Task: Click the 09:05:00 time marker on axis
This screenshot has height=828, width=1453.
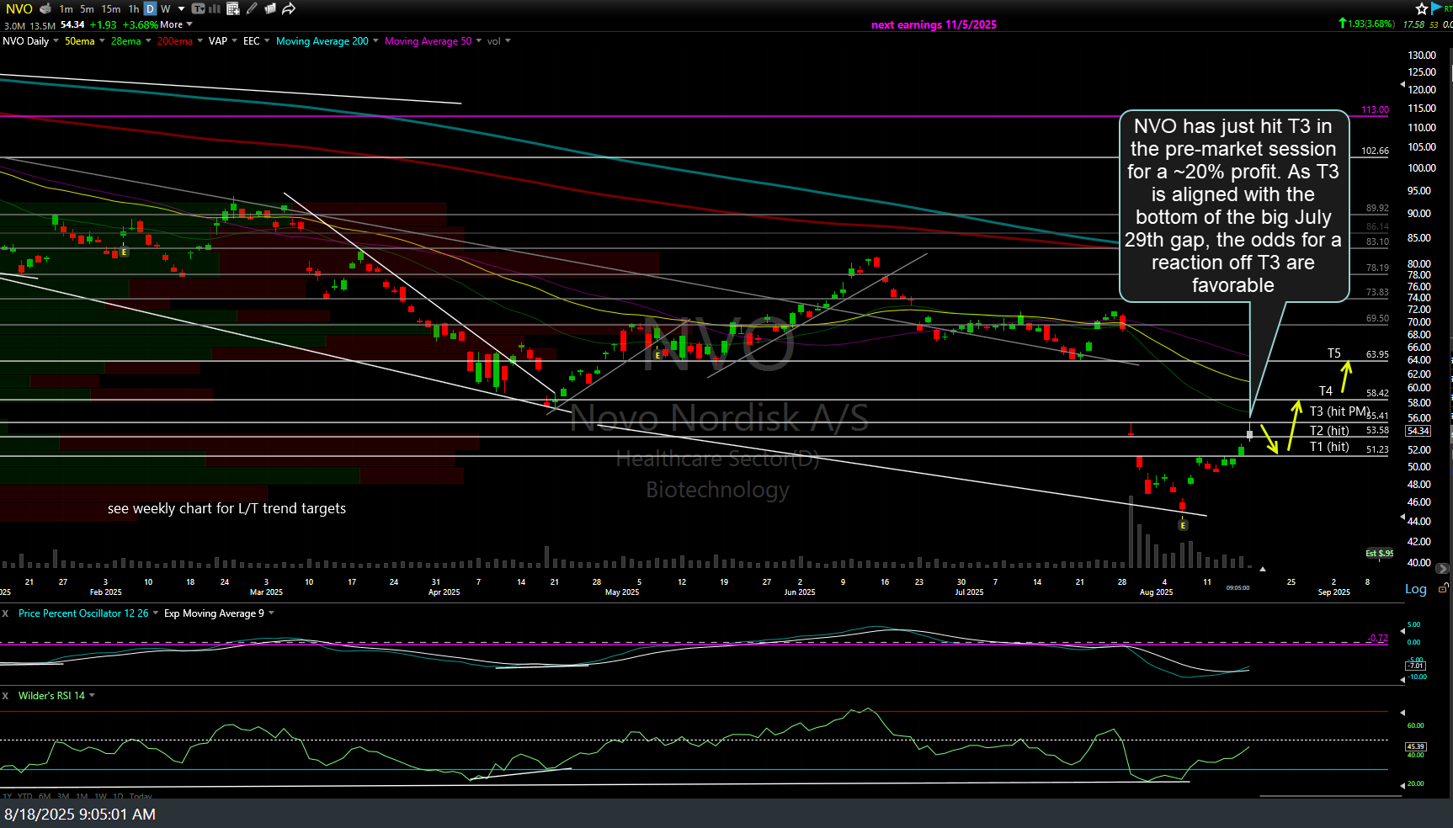Action: pos(1237,588)
